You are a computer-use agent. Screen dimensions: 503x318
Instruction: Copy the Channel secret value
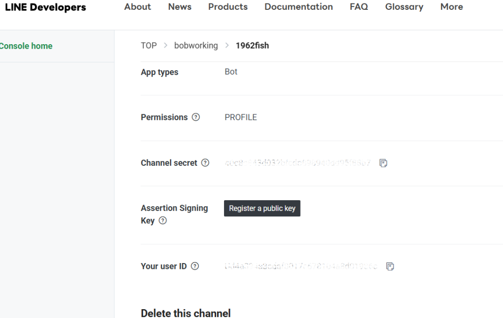coord(383,163)
